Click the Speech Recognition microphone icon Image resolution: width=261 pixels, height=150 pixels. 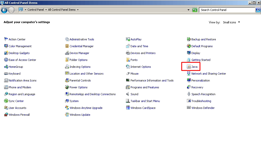click(x=189, y=94)
